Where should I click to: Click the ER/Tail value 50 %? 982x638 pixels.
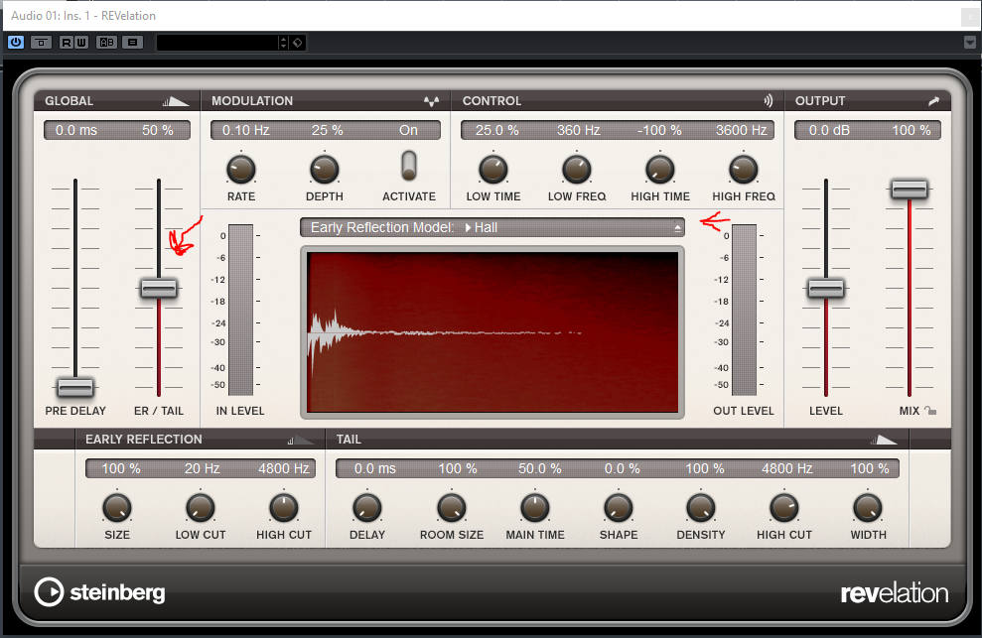tap(157, 130)
